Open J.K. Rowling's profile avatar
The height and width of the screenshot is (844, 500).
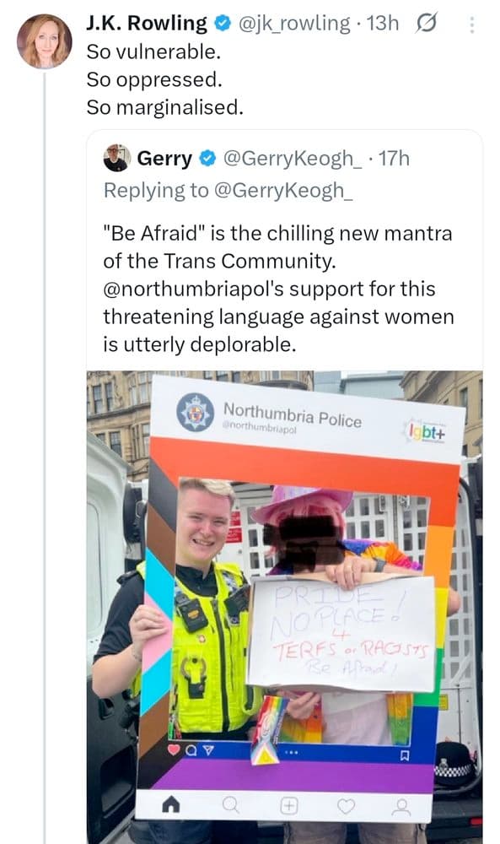(45, 41)
